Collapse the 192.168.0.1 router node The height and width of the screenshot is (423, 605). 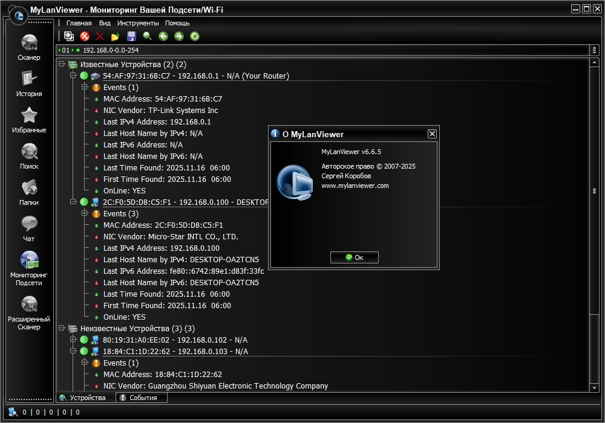73,76
